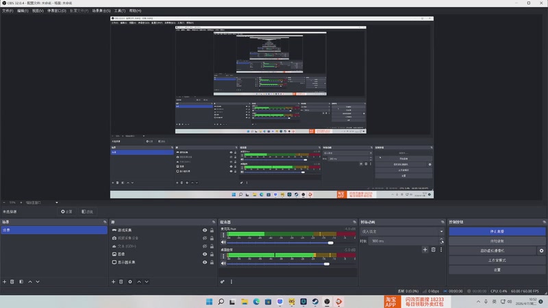Open preview scaling mode dropdown
Image resolution: width=548 pixels, height=308 pixels.
click(x=41, y=203)
